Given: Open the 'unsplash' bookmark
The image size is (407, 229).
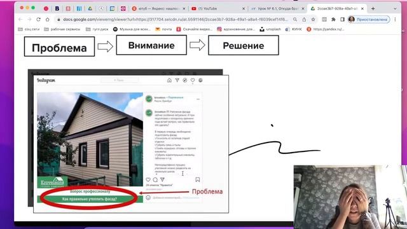Looking at the screenshot, I should pyautogui.click(x=270, y=29).
